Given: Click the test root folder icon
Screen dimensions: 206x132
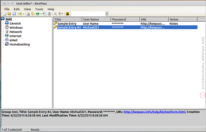Looking at the screenshot, I should (3, 19).
